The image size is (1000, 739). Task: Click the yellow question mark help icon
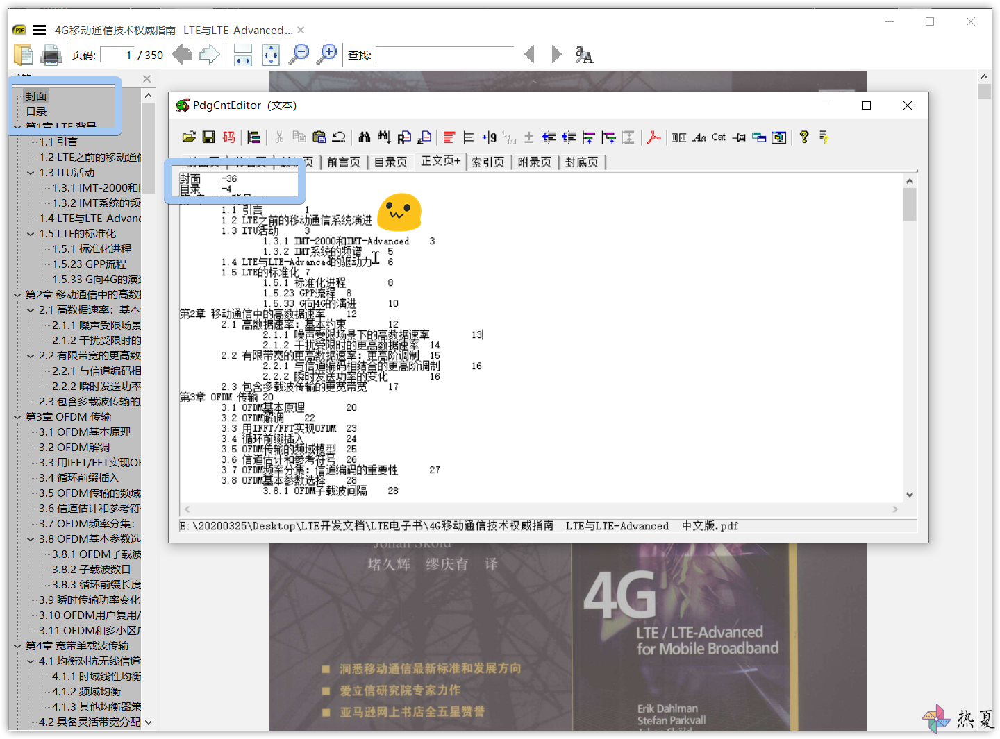[x=804, y=137]
